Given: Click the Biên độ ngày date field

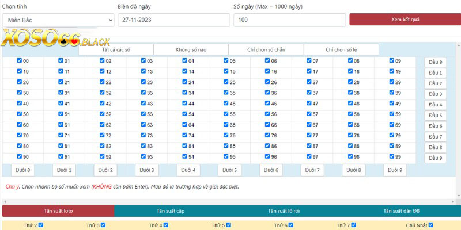Looking at the screenshot, I should pyautogui.click(x=174, y=20).
